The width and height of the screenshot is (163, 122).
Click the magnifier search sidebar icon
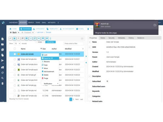[x=3, y=78]
